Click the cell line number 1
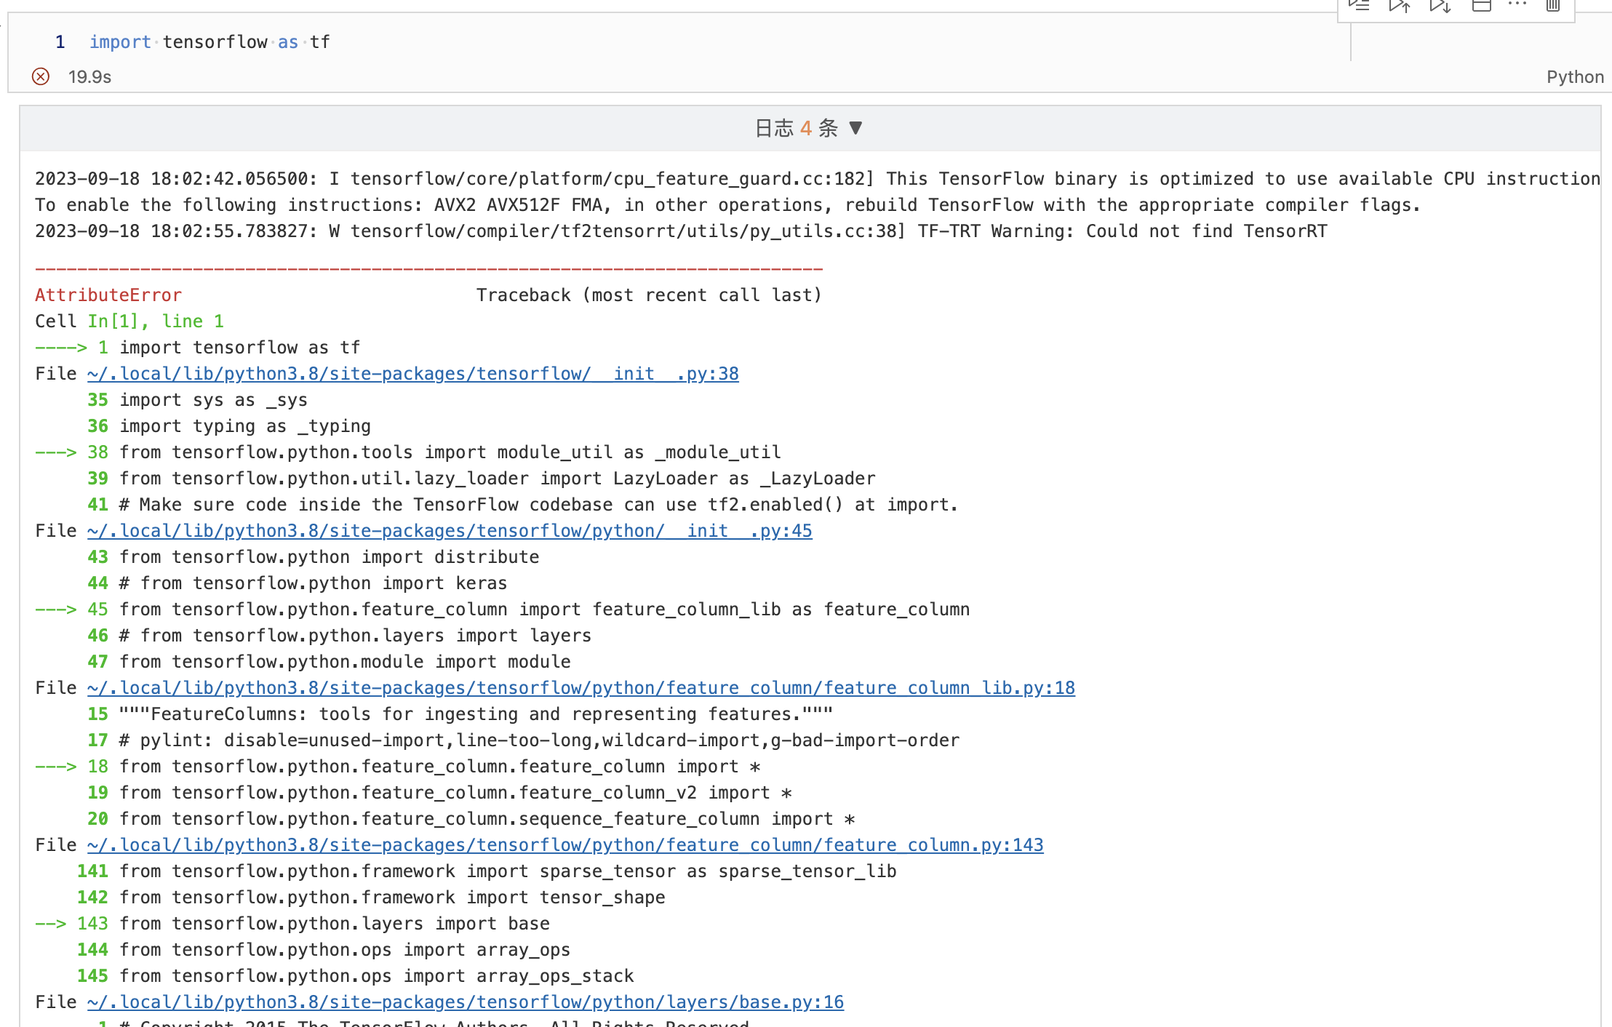Image resolution: width=1612 pixels, height=1027 pixels. click(60, 42)
